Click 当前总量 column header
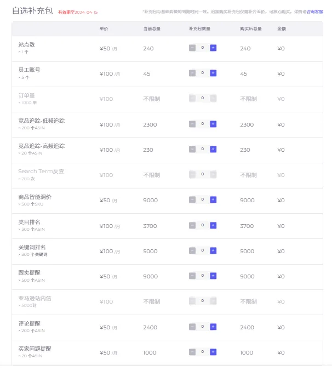Screen dimensions: 332x371 pos(152,28)
